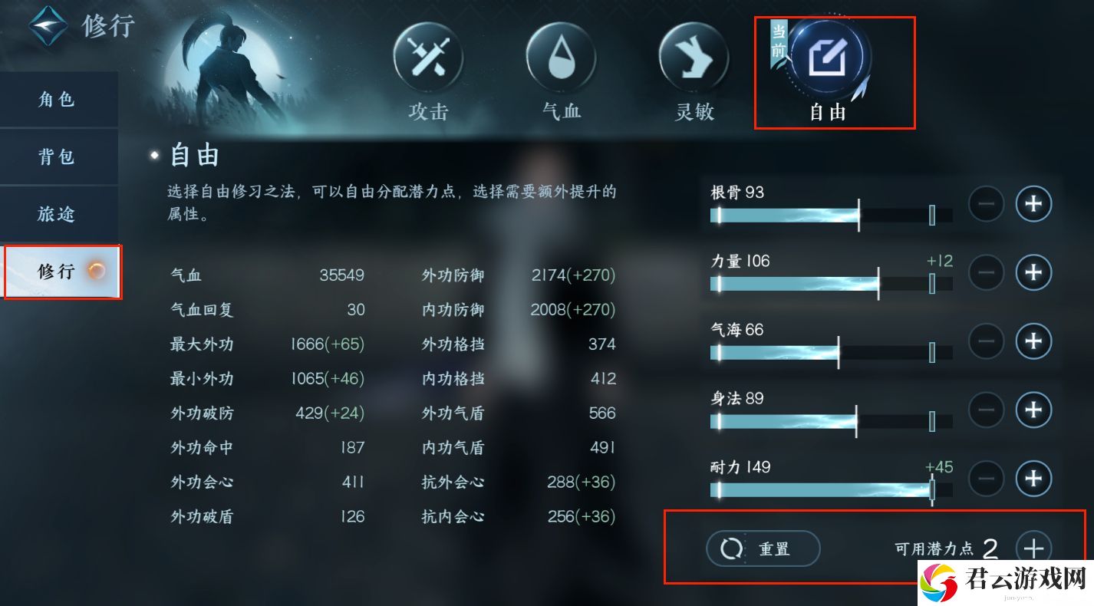Increase 耐力 with its plus button
The image size is (1094, 606).
point(1033,479)
